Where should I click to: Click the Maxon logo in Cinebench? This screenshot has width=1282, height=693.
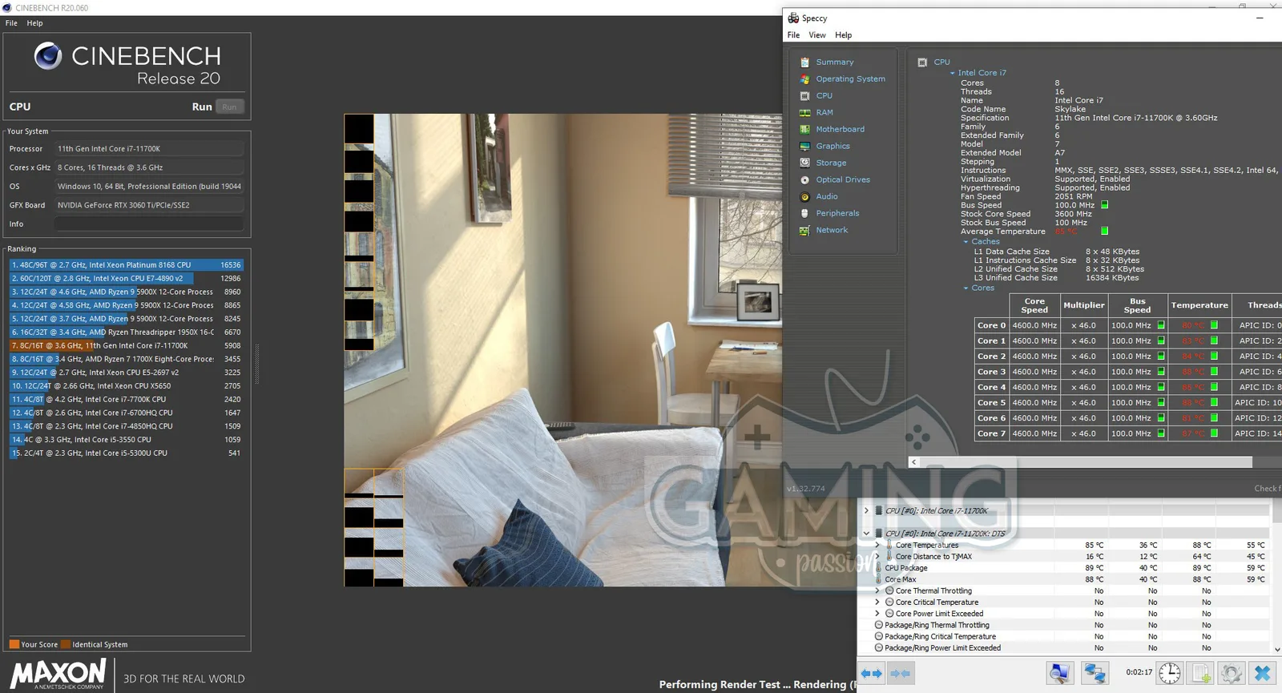point(58,674)
